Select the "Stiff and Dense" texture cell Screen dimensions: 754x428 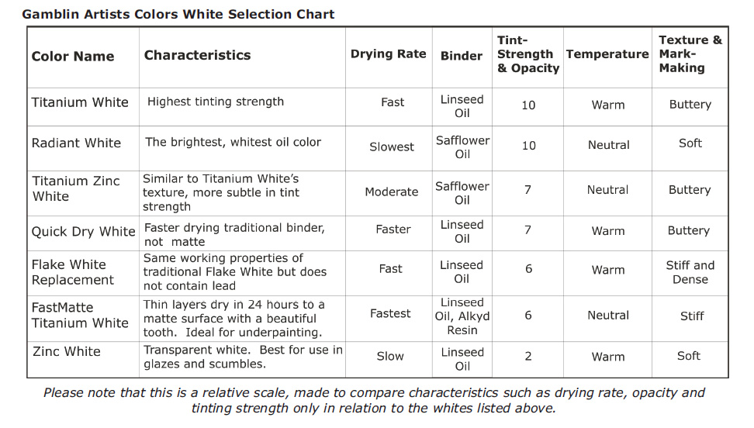(690, 272)
